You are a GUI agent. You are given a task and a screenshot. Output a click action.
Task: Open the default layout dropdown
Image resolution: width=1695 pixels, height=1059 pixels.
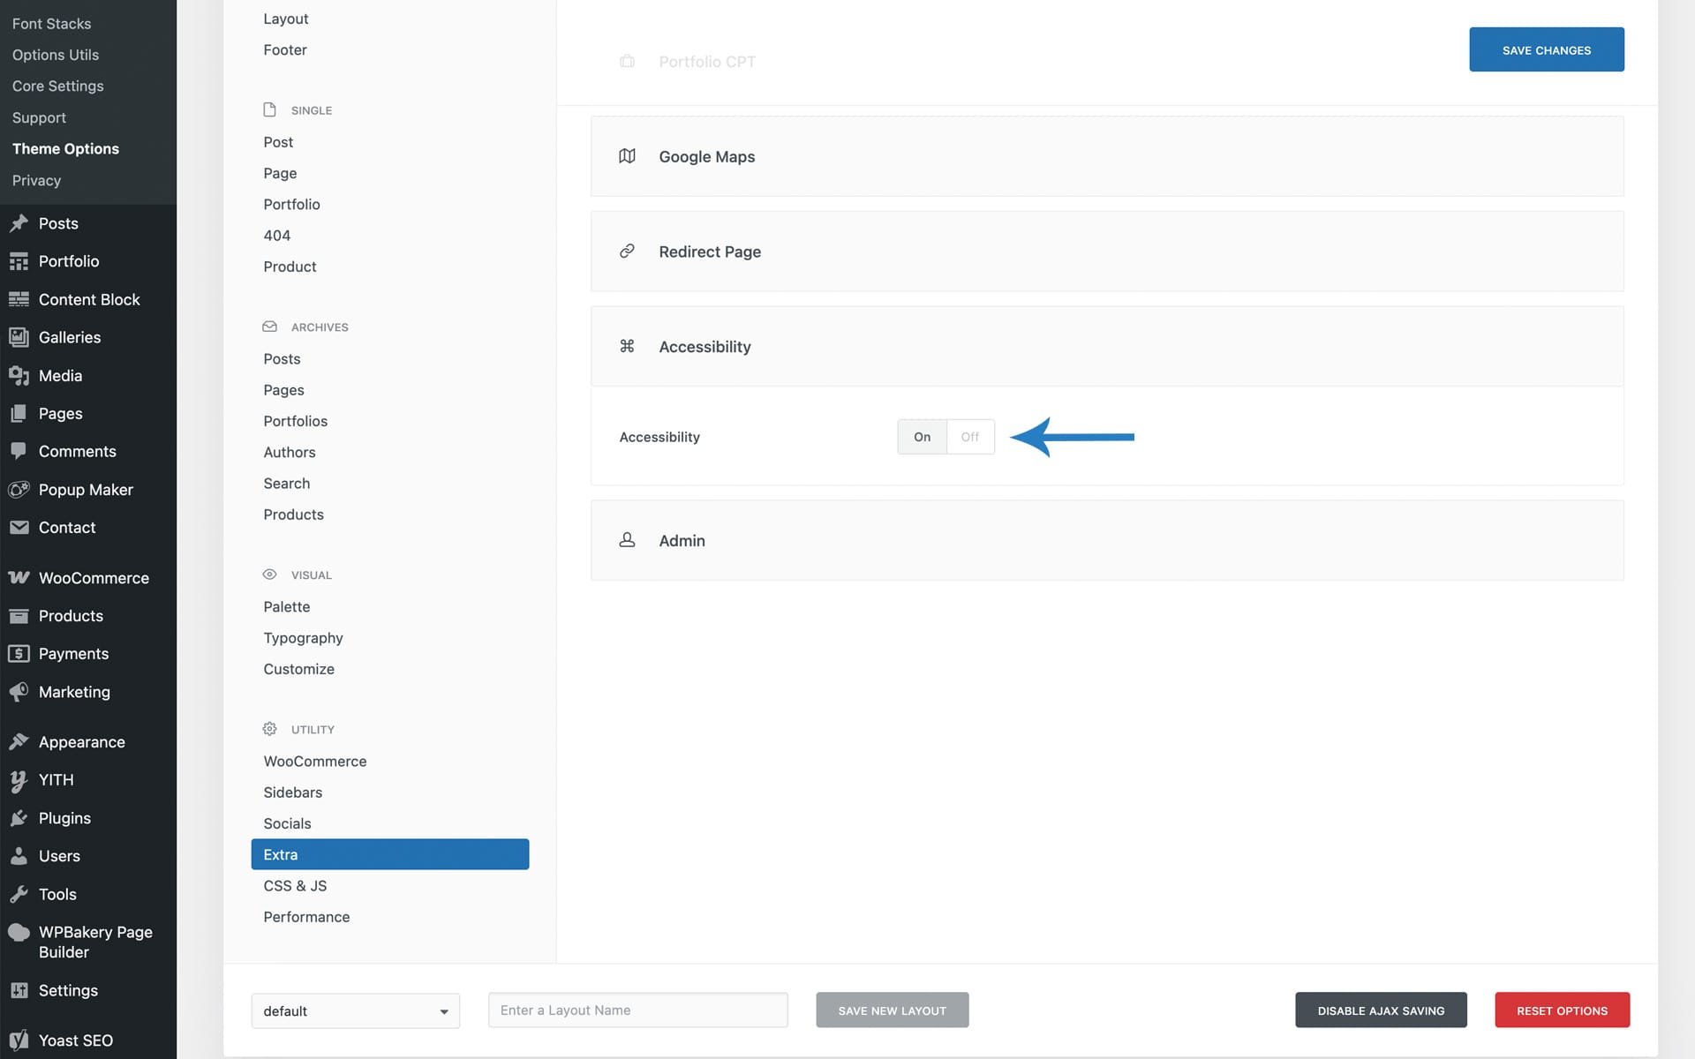pos(355,1011)
